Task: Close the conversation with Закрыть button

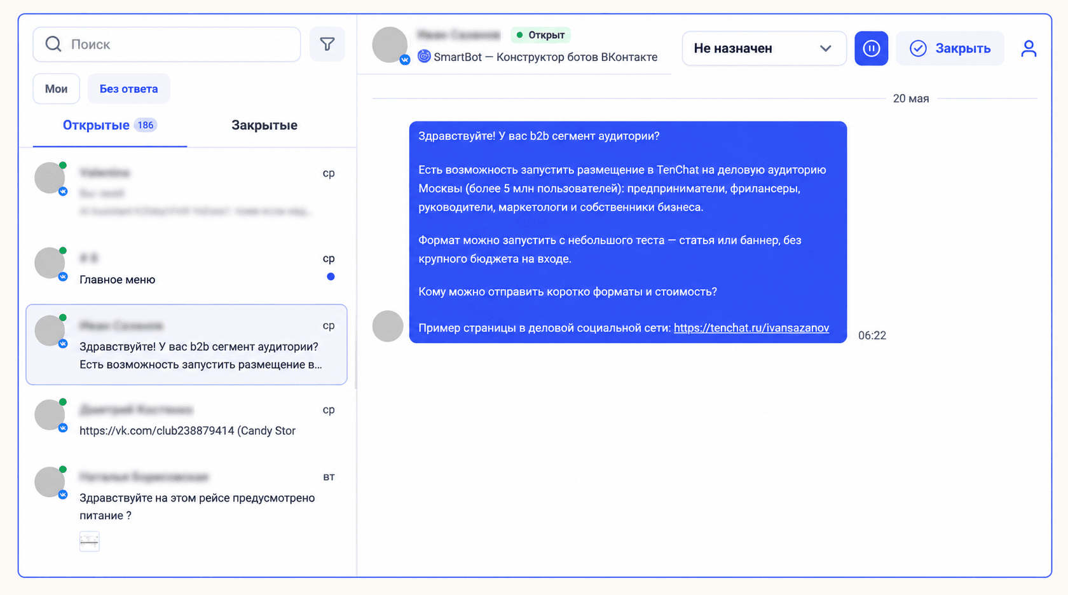Action: [x=950, y=48]
